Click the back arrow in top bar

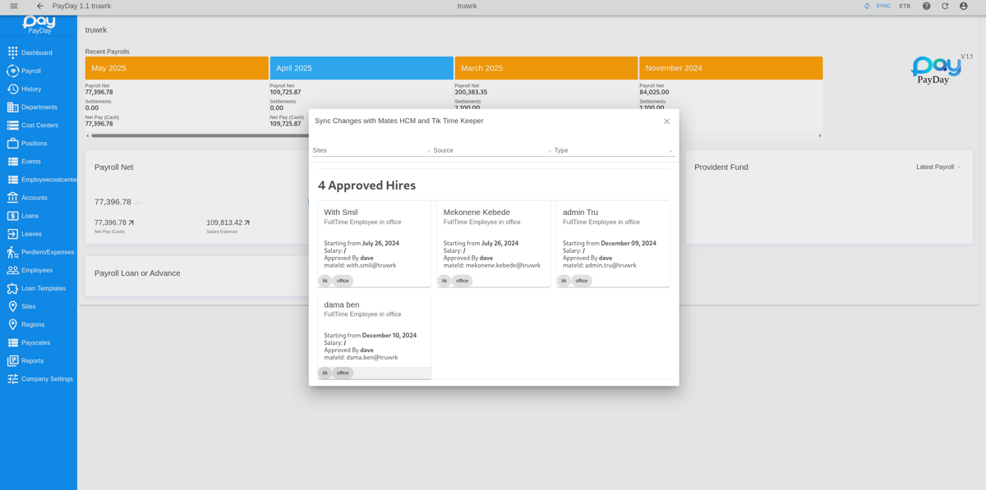[39, 6]
